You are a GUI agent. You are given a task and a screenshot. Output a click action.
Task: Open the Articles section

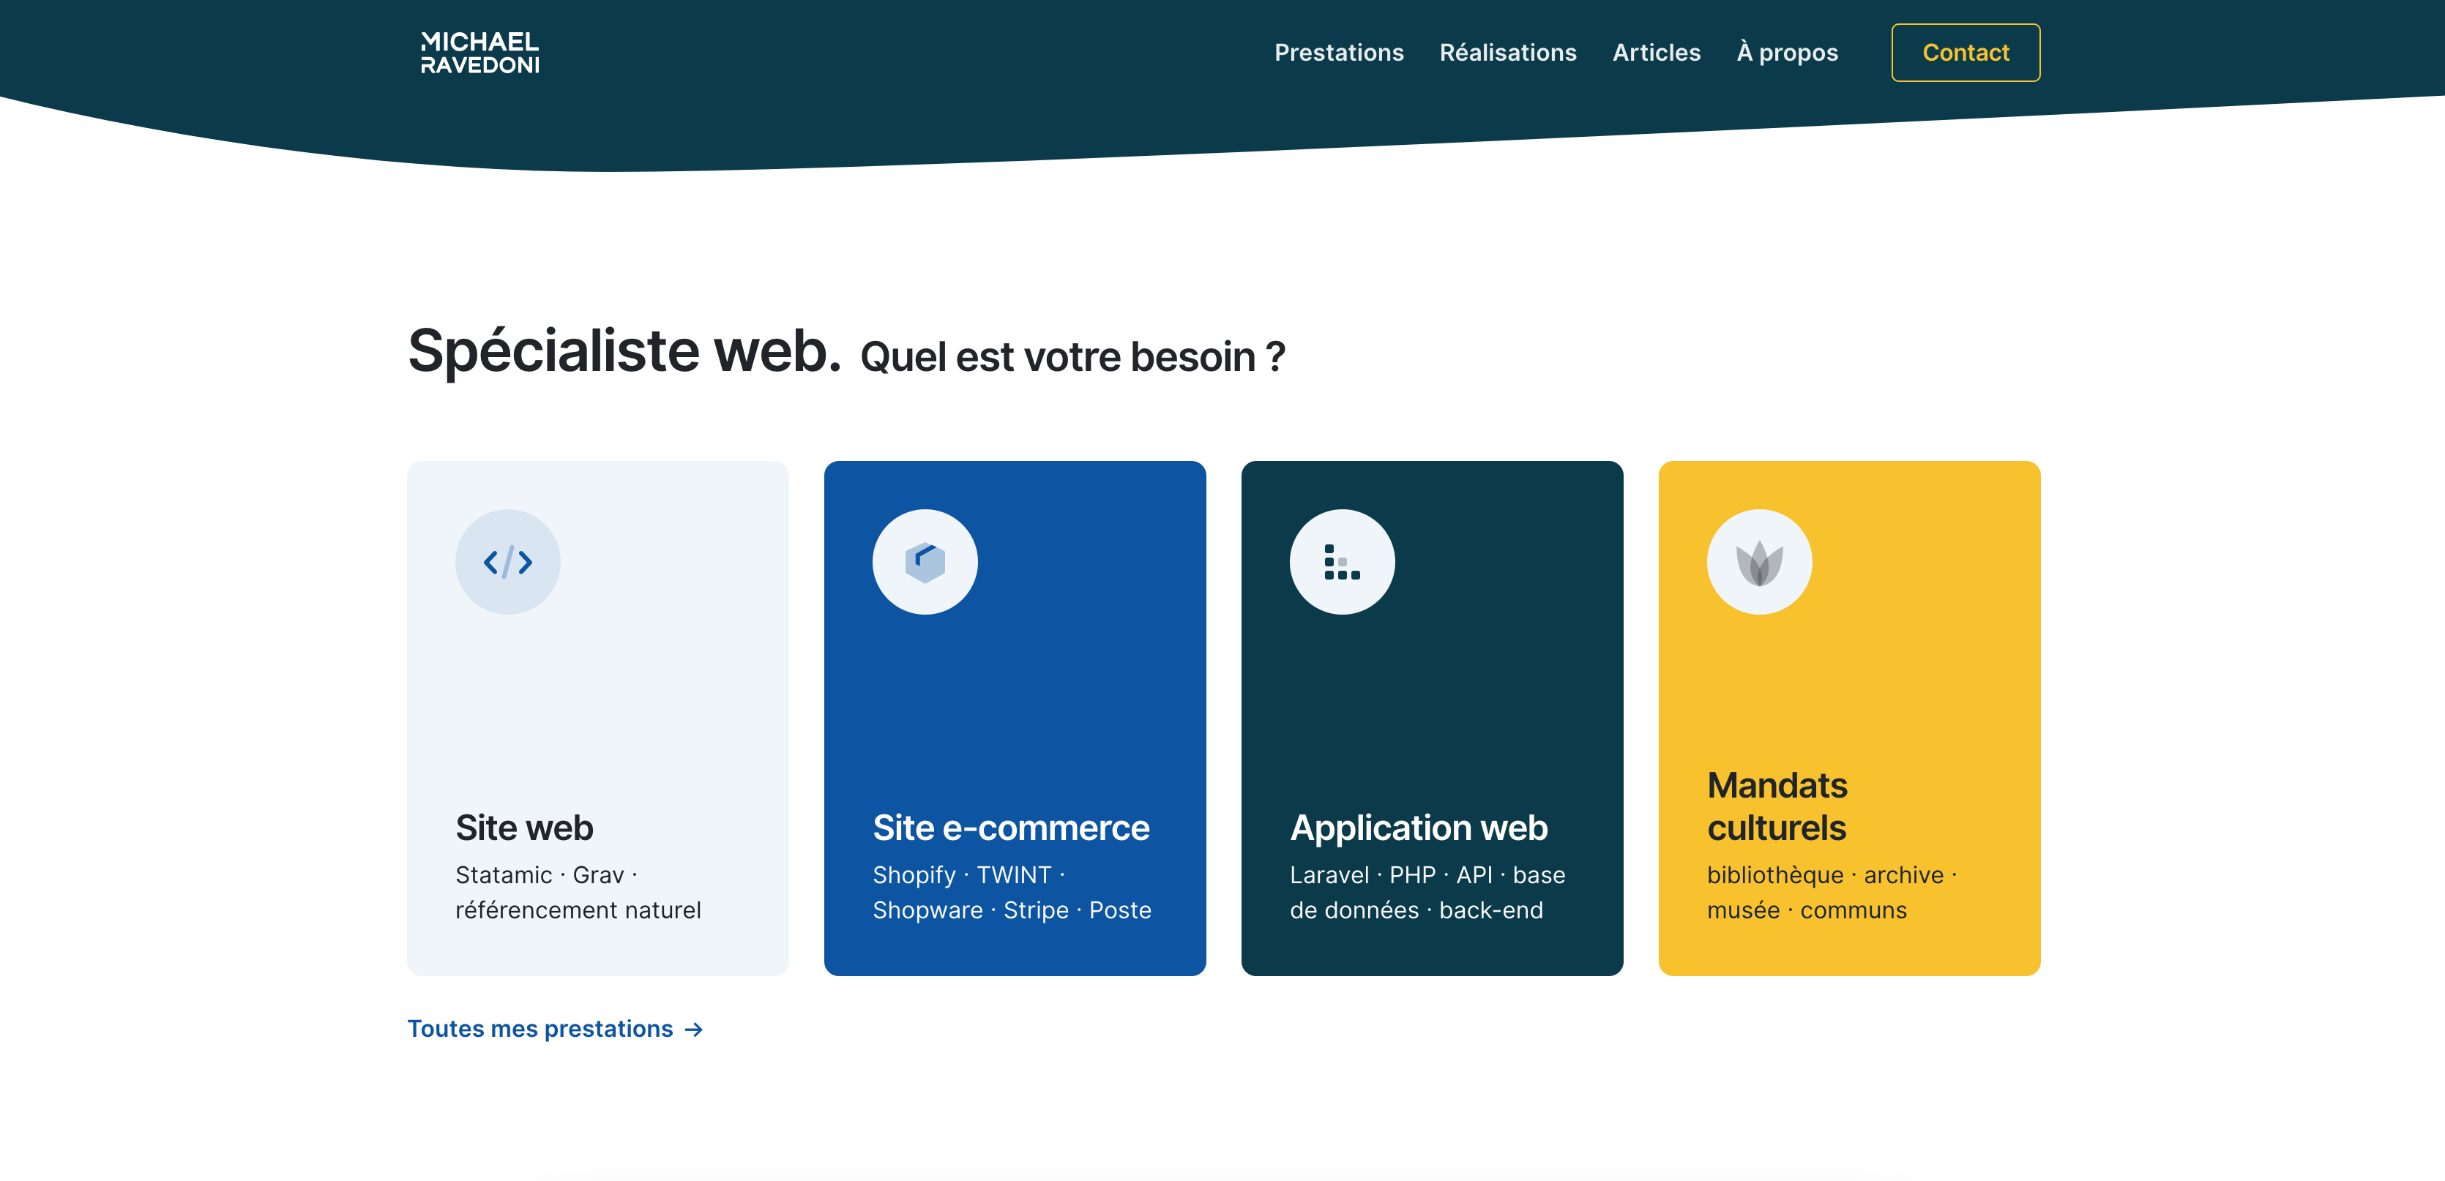[x=1657, y=53]
